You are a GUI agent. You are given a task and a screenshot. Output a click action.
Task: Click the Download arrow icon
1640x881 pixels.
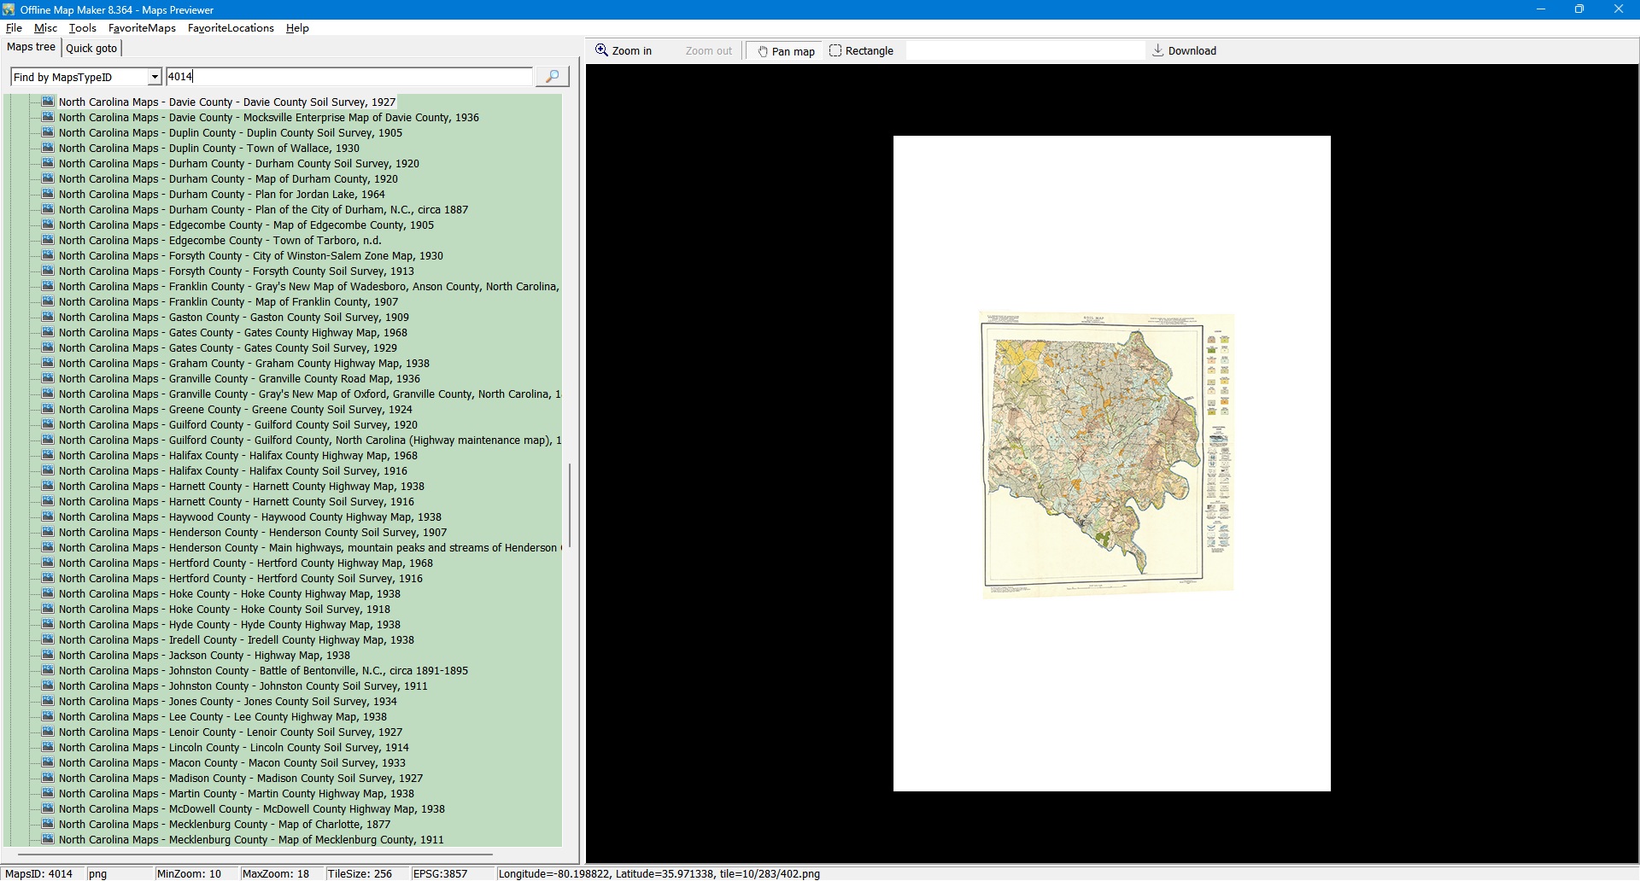1158,50
